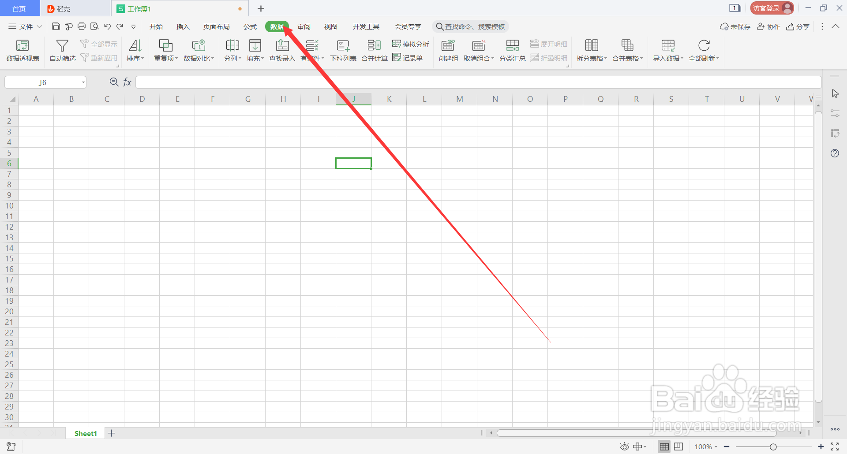847x454 pixels.
Task: Click the 未保存 status button
Action: click(x=735, y=26)
